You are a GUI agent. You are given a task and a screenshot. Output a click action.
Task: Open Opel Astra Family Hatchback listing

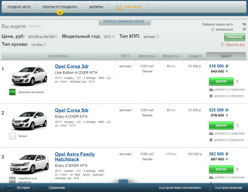(x=75, y=157)
